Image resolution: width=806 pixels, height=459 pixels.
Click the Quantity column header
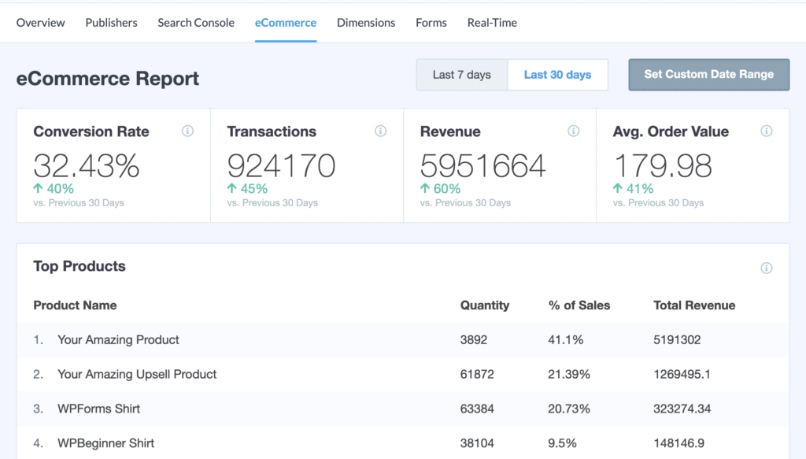pos(485,305)
